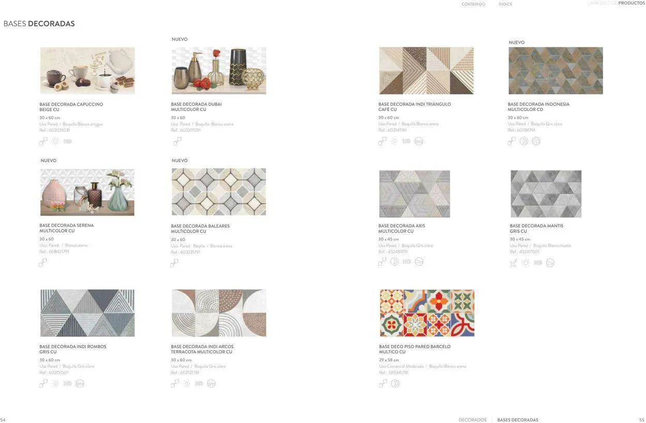Image resolution: width=646 pixels, height=423 pixels.
Task: Click the CONTENIDO link in header
Action: click(473, 4)
